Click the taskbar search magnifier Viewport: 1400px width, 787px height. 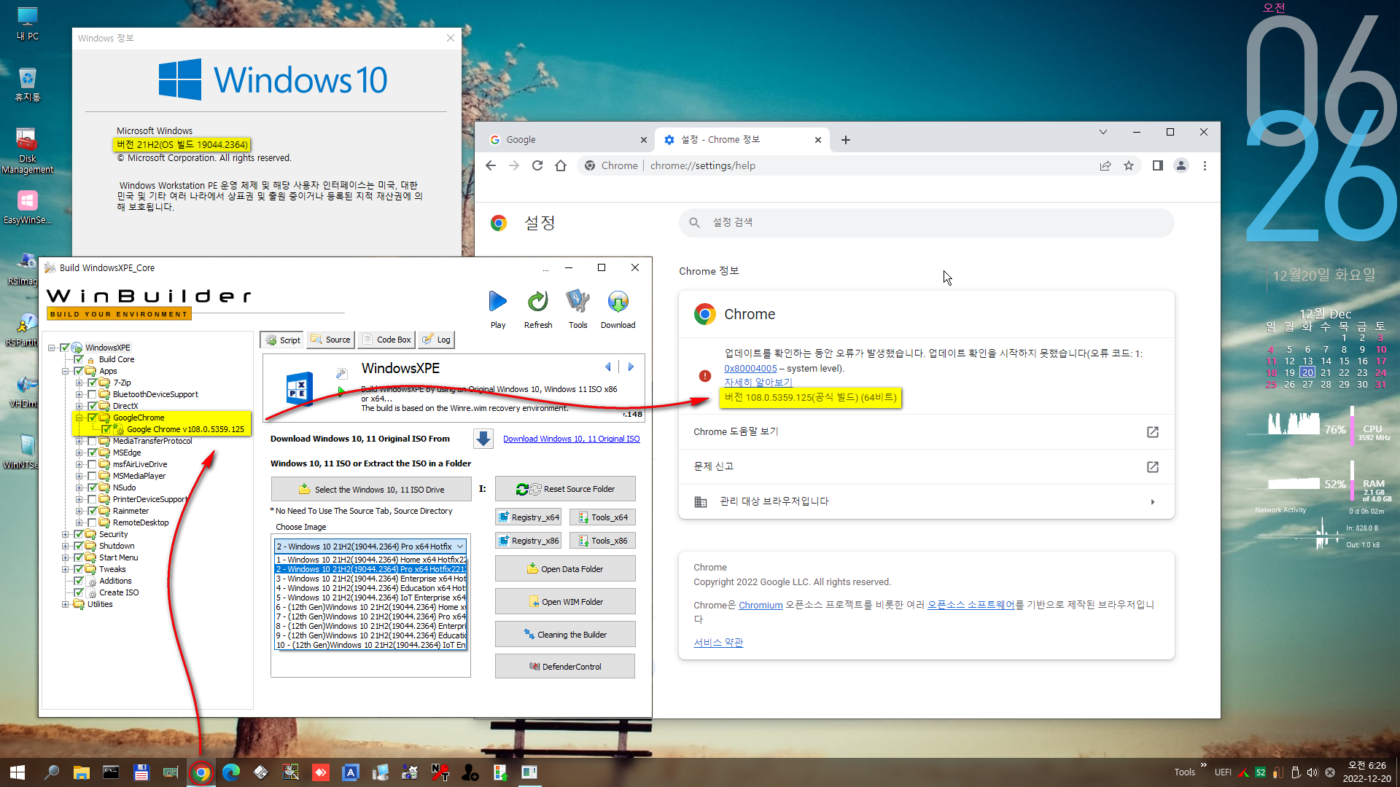point(52,772)
